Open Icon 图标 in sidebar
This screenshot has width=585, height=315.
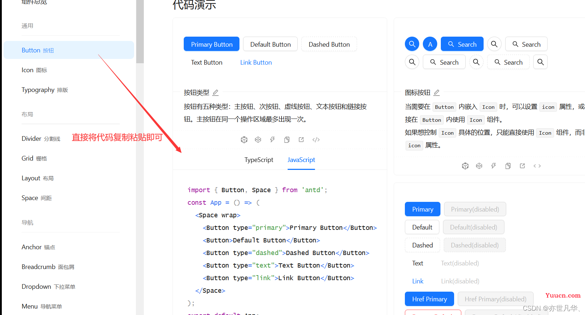coord(69,70)
